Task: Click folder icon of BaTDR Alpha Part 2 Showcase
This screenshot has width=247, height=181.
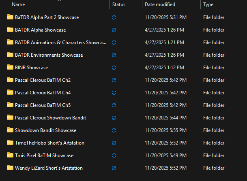Action: coord(10,17)
